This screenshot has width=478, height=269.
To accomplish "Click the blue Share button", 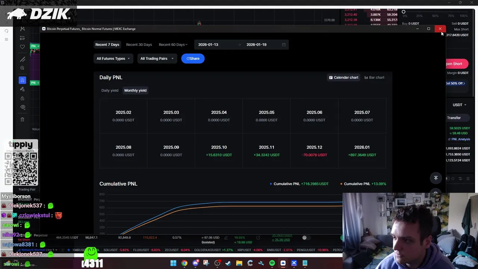I will (193, 58).
